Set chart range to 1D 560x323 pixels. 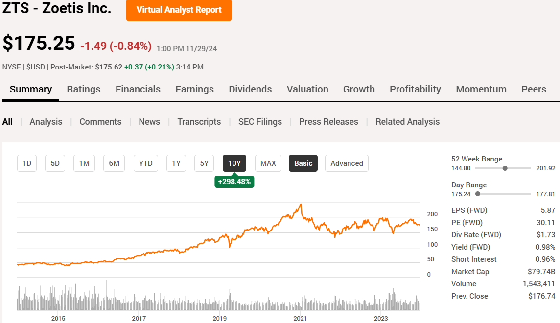tap(27, 163)
